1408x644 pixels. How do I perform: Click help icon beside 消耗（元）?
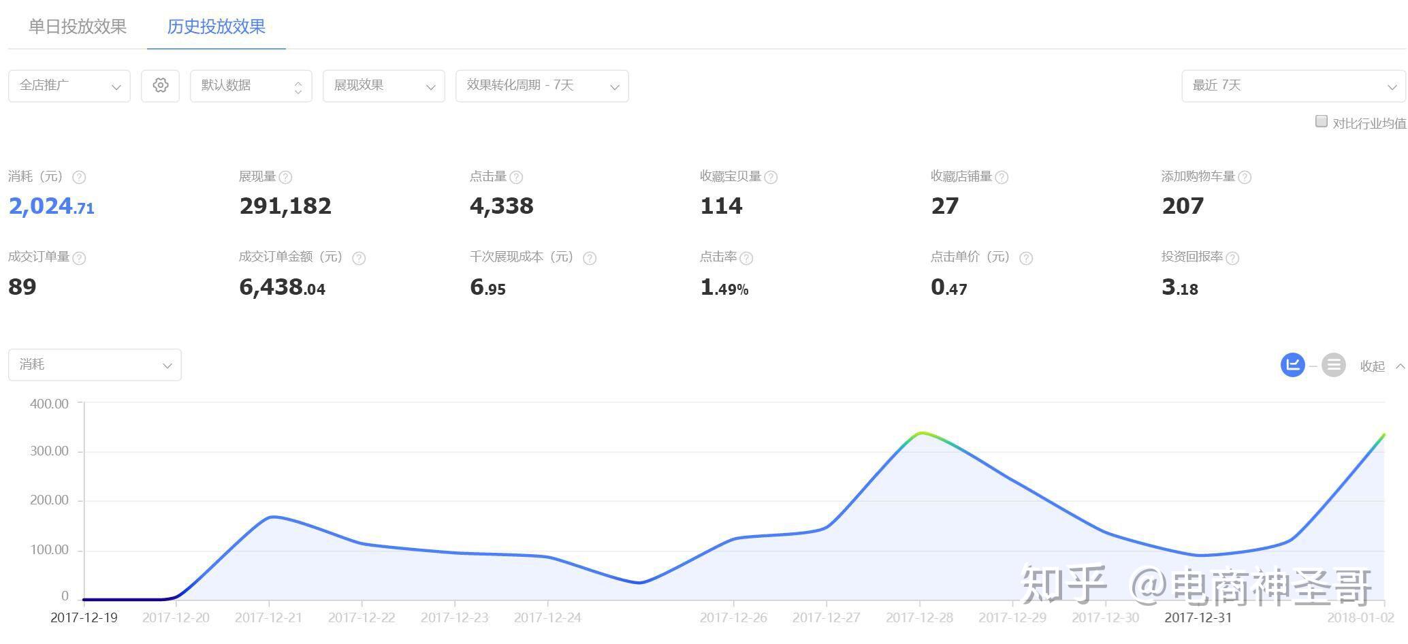point(79,178)
